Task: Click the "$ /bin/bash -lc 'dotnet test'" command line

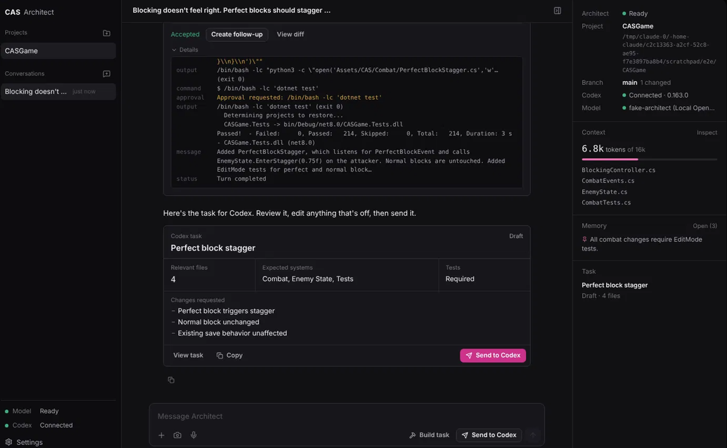Action: (268, 89)
